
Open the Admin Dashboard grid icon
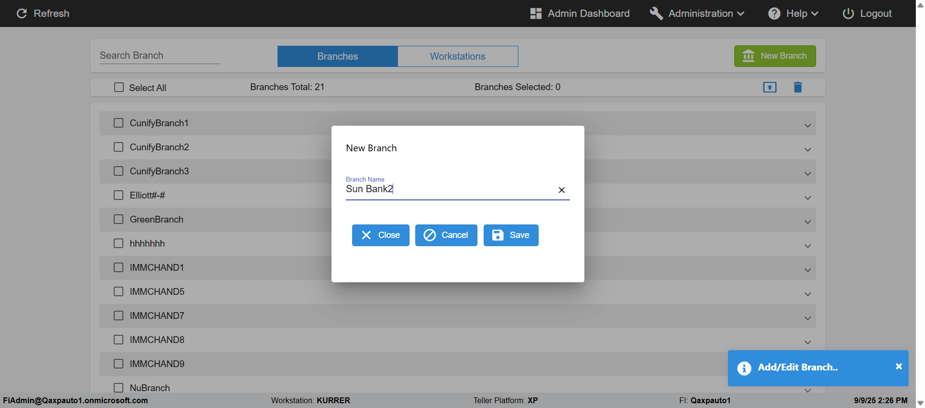point(536,13)
